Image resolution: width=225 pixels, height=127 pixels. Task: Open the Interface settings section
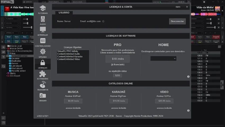click(43, 31)
